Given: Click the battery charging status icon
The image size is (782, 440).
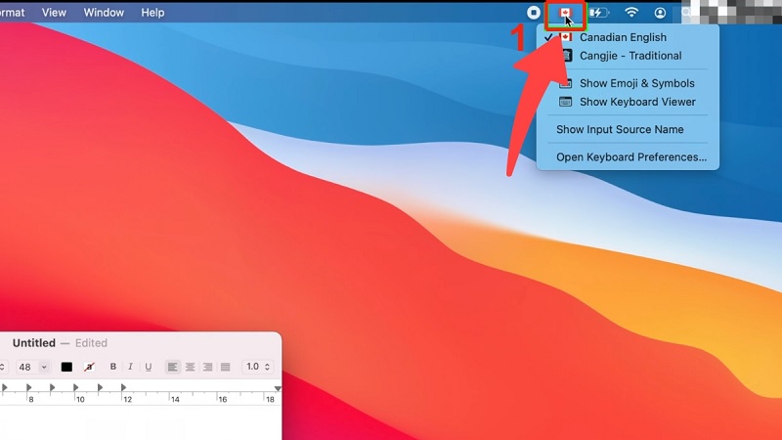Looking at the screenshot, I should click(x=598, y=13).
